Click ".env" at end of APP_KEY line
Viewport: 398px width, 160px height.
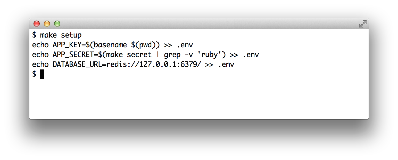point(185,45)
